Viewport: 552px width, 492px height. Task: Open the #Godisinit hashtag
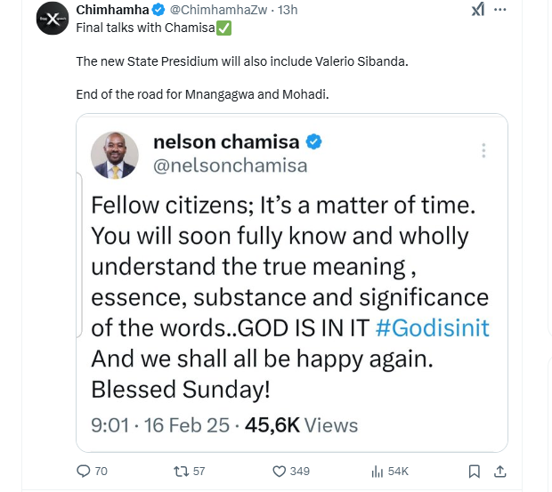coord(432,327)
